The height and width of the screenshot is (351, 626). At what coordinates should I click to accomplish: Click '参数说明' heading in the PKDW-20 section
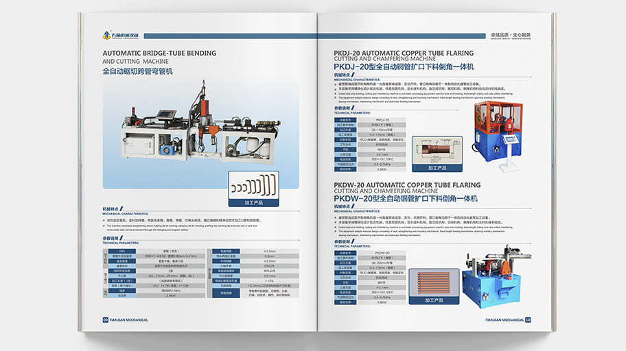(342, 242)
